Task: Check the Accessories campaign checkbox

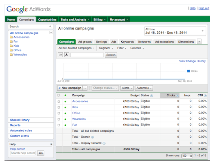Action: [x=59, y=101]
